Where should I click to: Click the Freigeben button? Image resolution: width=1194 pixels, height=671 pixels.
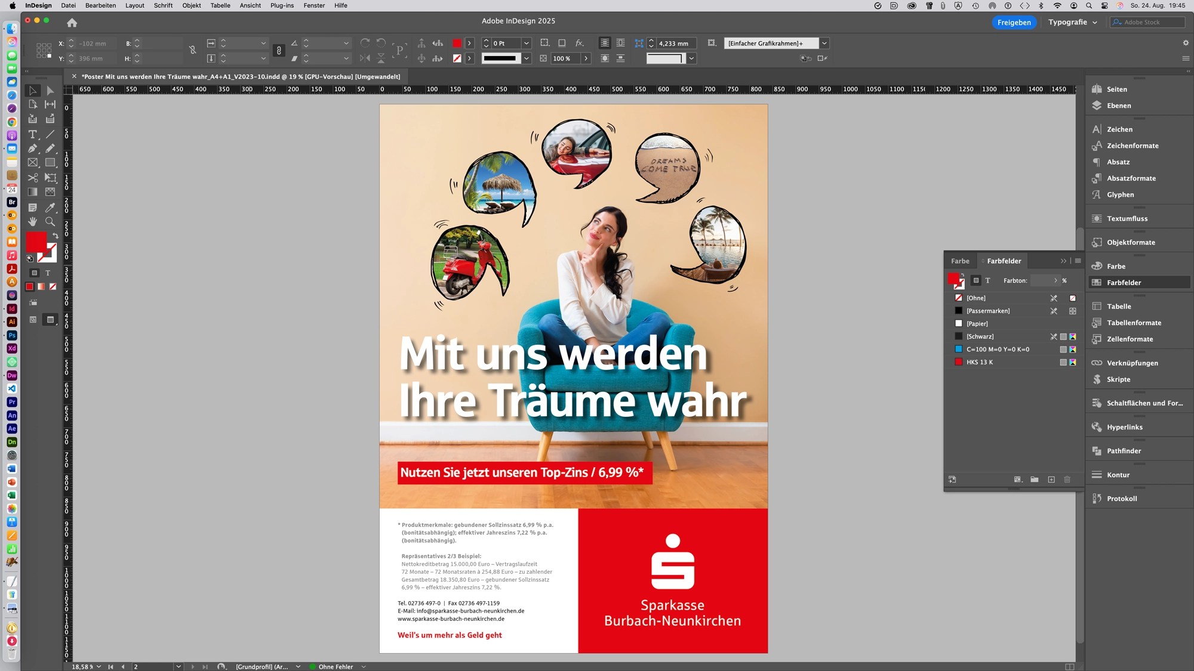coord(1014,22)
